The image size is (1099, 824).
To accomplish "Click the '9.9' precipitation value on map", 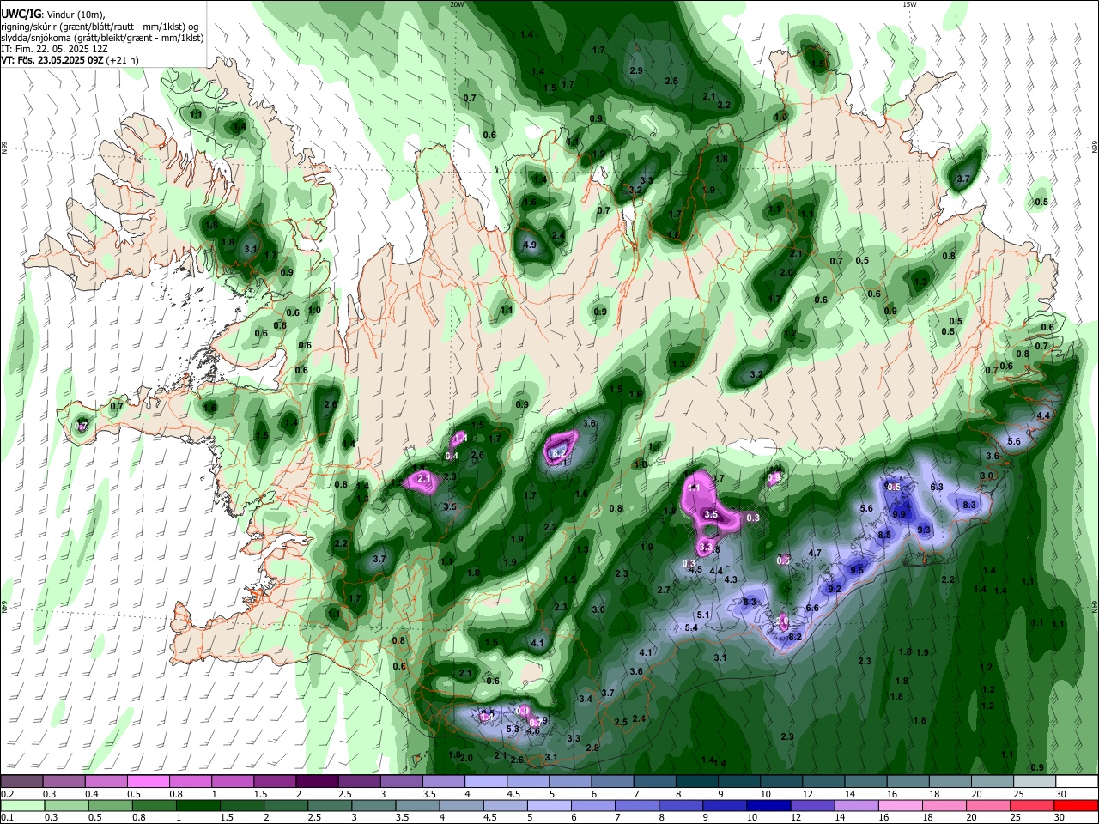I will click(899, 514).
